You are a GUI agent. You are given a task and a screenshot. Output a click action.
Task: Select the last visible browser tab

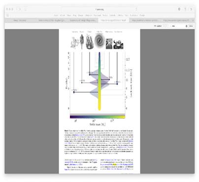(176, 20)
